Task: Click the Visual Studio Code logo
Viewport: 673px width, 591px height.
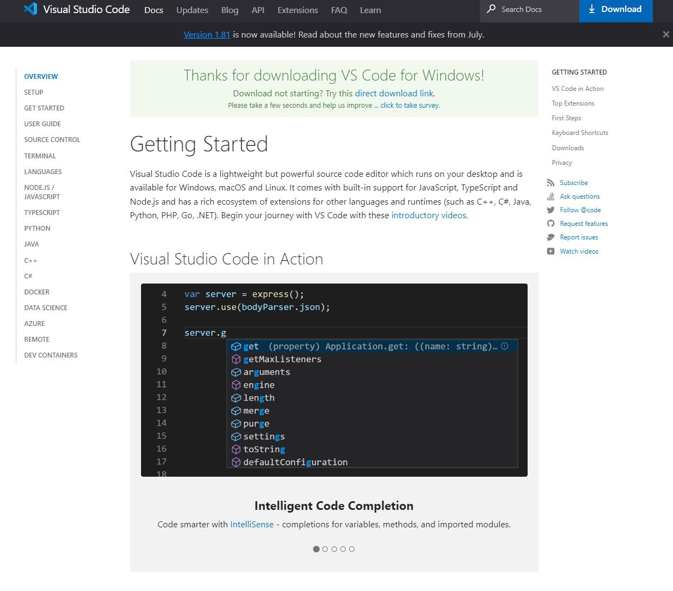Action: tap(29, 9)
